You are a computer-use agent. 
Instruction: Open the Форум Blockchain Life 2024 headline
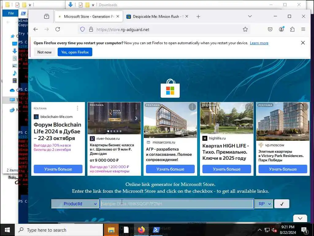57,132
